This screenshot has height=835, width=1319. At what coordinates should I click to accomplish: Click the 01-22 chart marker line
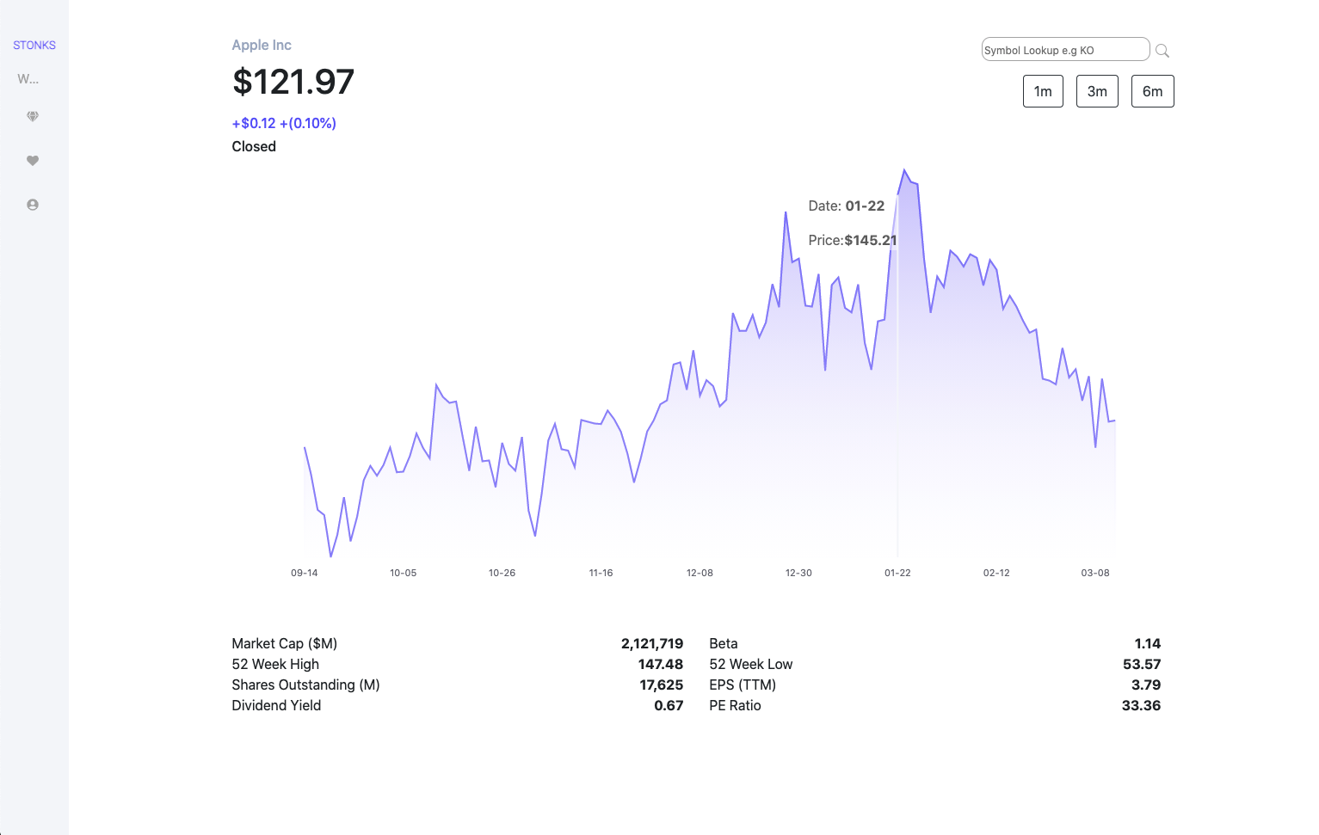(x=897, y=375)
